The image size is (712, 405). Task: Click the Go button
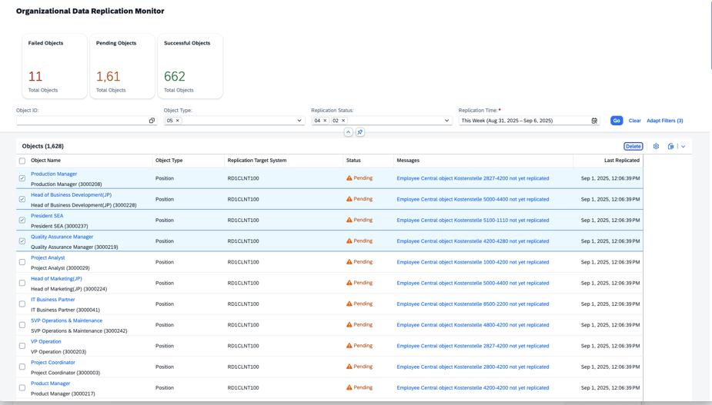pyautogui.click(x=617, y=121)
